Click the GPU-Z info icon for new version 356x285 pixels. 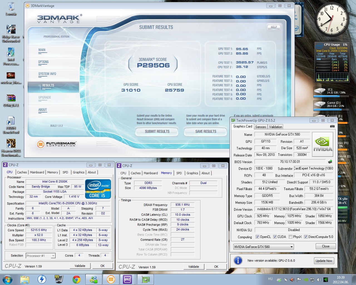238,261
